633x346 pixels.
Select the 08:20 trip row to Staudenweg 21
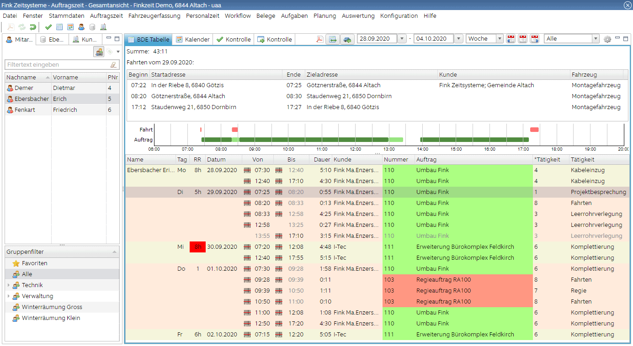pos(378,96)
